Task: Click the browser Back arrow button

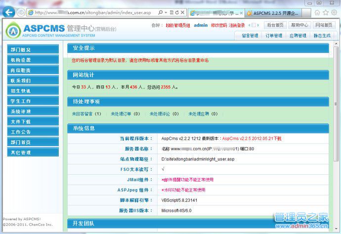Action: coord(9,12)
